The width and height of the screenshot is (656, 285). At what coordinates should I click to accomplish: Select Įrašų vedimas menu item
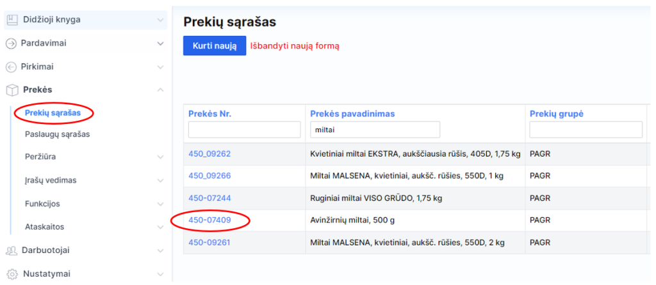point(51,180)
